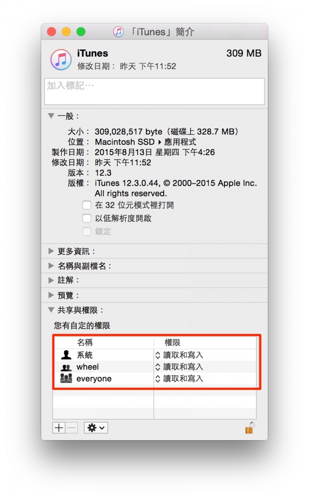Screen dimensions: 309x499
Task: Click version value 12.3
Action: tap(103, 173)
